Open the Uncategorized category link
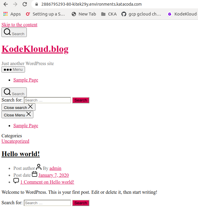Image resolution: width=198 pixels, height=209 pixels. [x=15, y=141]
